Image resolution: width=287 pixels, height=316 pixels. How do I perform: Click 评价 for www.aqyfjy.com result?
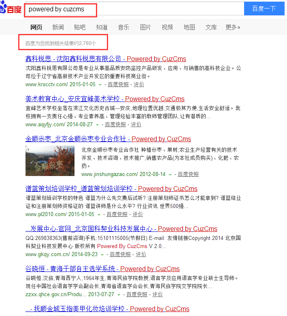[x=136, y=125]
